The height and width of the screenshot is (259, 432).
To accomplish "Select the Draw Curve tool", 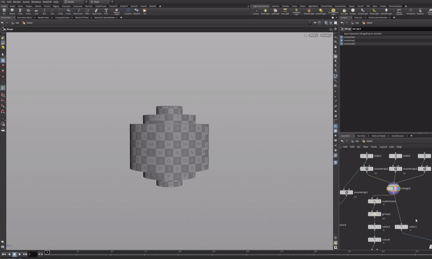I will [78, 11].
